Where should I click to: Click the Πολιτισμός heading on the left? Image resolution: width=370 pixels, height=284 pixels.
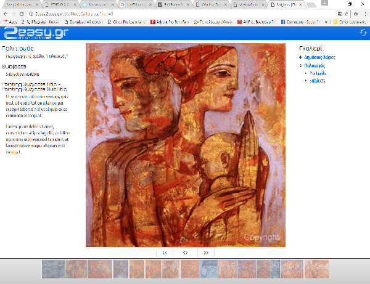17,48
